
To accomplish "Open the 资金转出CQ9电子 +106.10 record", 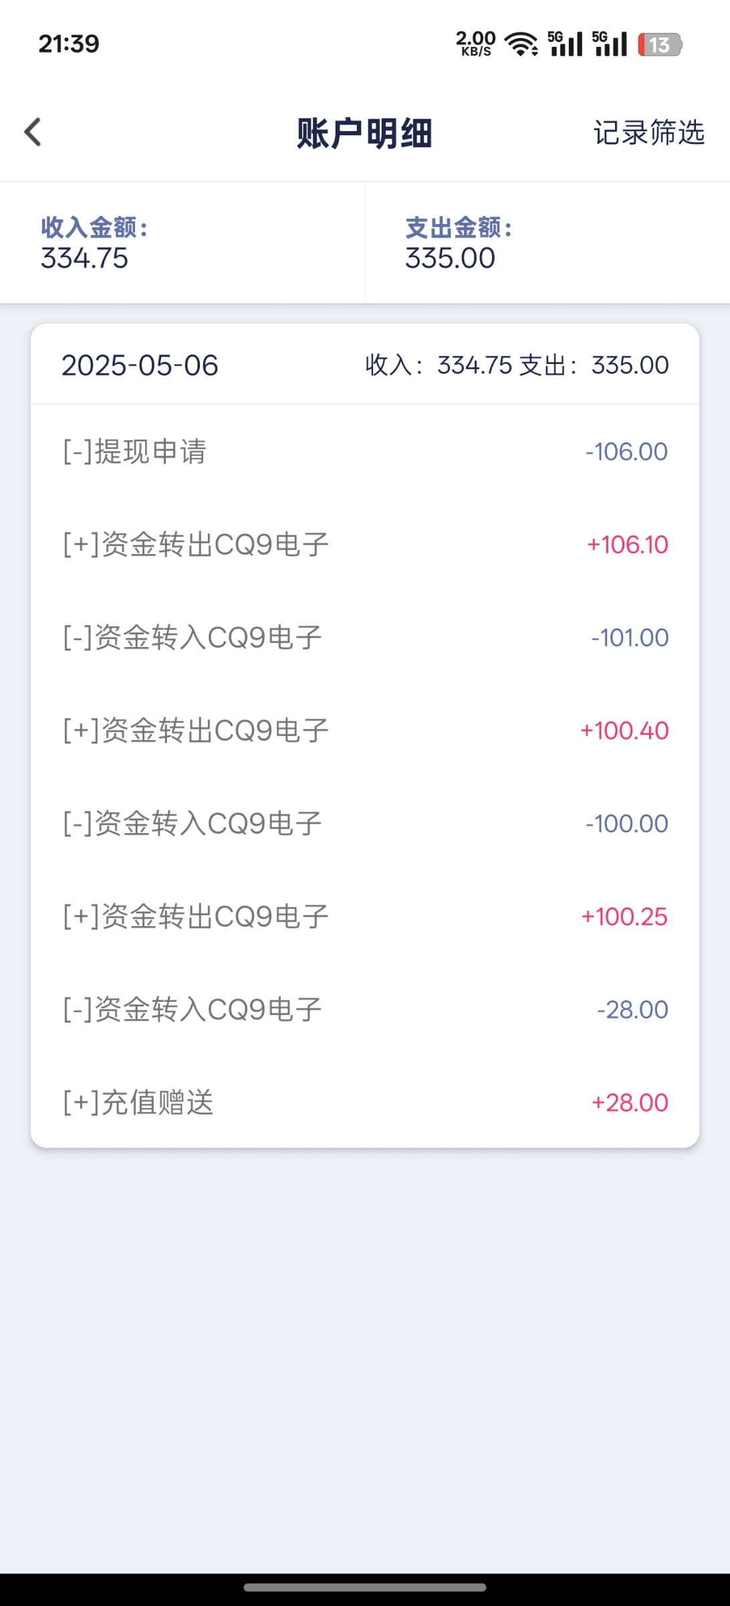I will click(365, 545).
